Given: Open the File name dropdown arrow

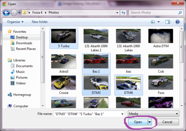Looking at the screenshot, I should 122,114.
